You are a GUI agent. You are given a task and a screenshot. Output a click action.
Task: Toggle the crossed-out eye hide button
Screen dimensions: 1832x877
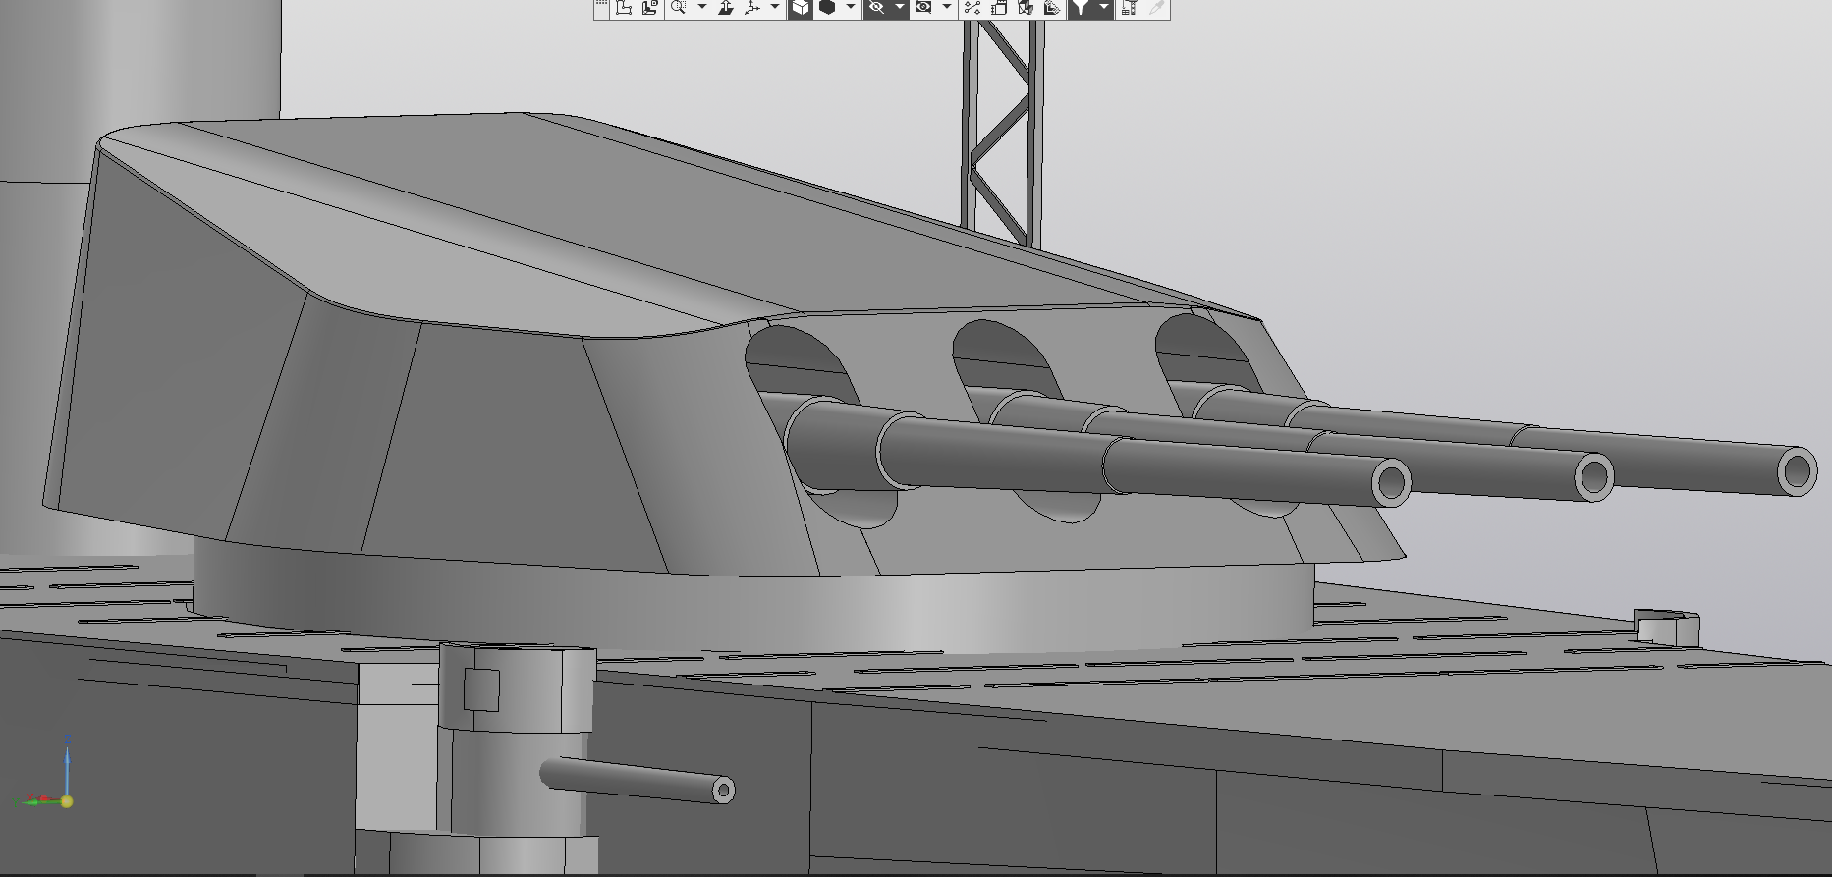876,8
